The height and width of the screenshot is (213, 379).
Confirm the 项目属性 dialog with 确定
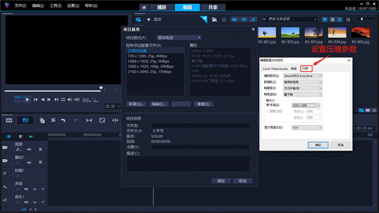(221, 181)
